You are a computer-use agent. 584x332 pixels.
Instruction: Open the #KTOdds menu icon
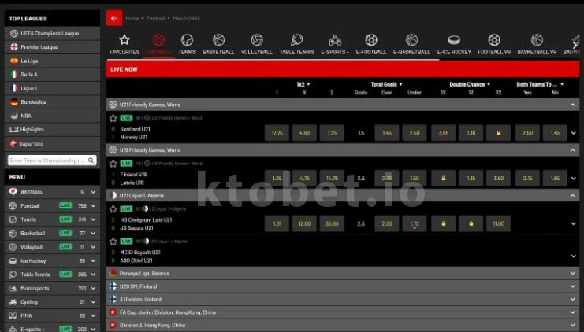[13, 192]
